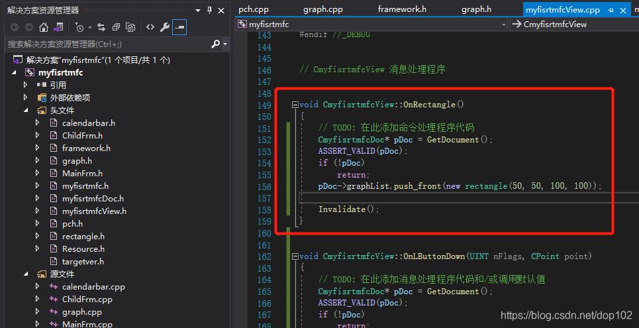This screenshot has height=328, width=639.
Task: Switch views using the solution/folder view icon
Action: (60, 27)
